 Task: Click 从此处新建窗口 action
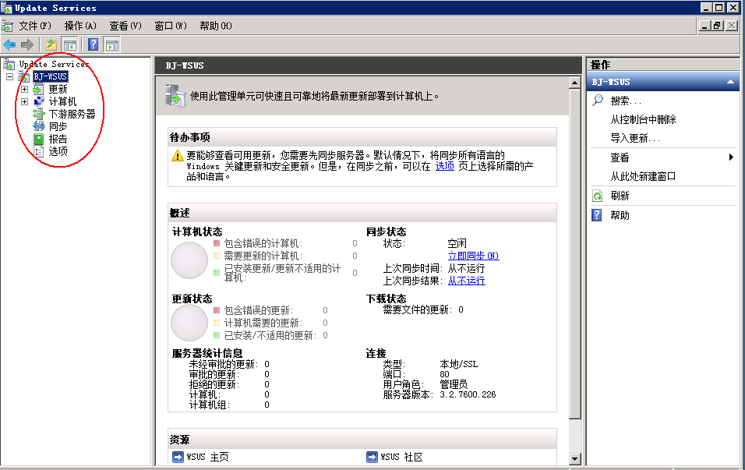[644, 176]
